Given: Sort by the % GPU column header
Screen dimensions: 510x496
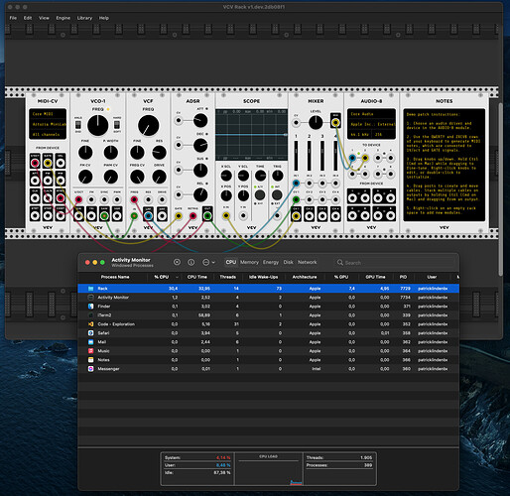Looking at the screenshot, I should tap(341, 277).
